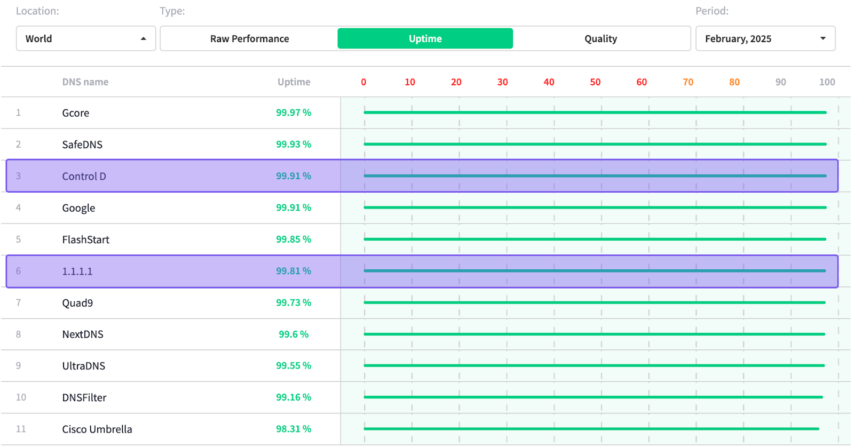Screen dimensions: 854x447
Task: Select the SafeDNS DNS entry
Action: [82, 145]
